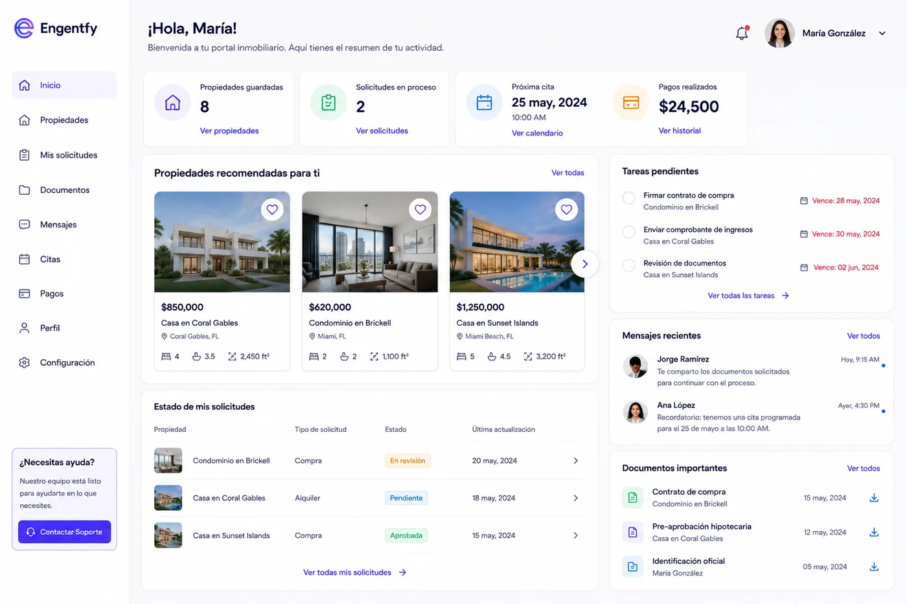Open the Condominio en Brickell property photo
The image size is (907, 604).
pos(370,242)
